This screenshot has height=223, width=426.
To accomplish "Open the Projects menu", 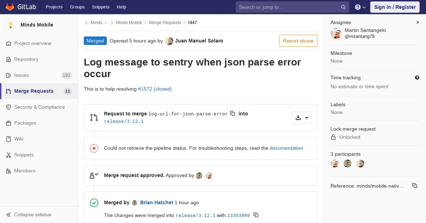I will tap(54, 7).
